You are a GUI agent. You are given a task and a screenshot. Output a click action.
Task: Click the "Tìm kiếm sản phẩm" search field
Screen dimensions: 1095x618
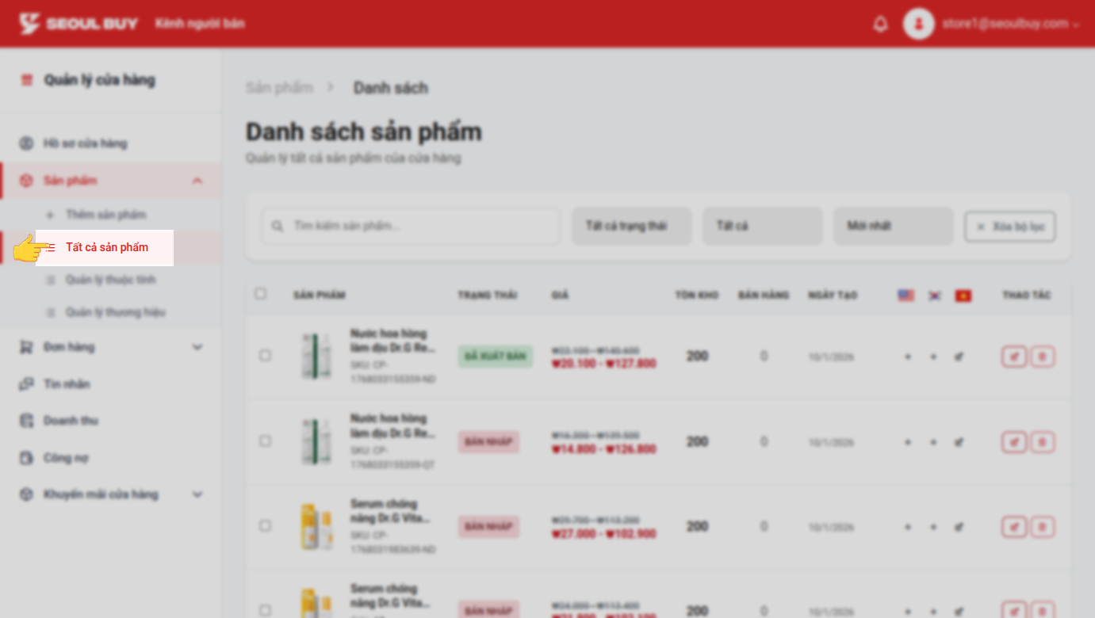coord(420,226)
